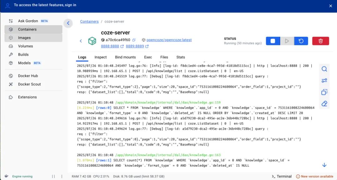Open the opencoze/opencoze:latest image link
Image resolution: width=337 pixels, height=180 pixels.
(x=169, y=40)
